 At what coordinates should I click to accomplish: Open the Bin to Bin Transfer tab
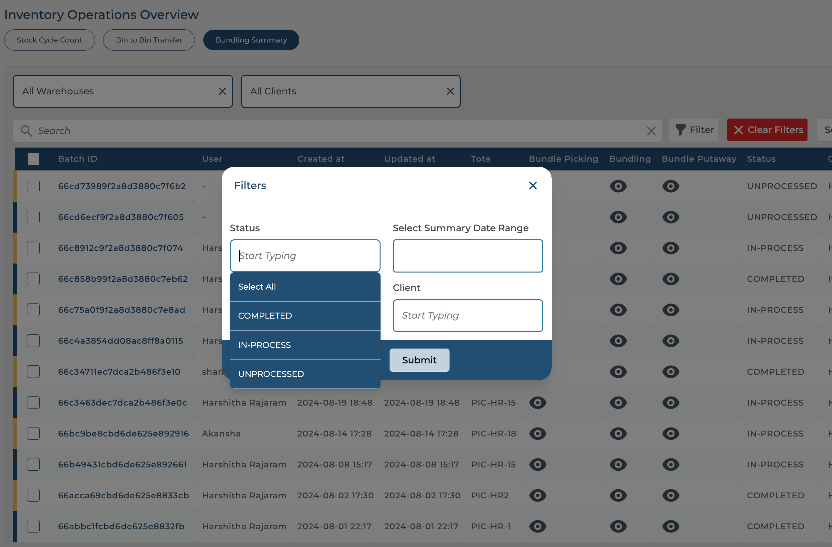click(149, 40)
